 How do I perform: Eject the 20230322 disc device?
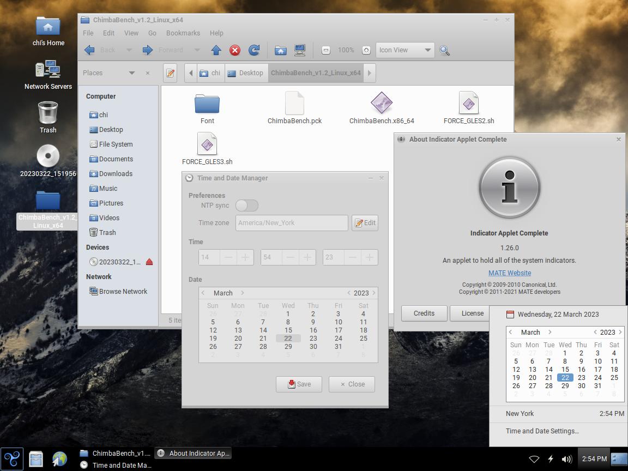(149, 262)
